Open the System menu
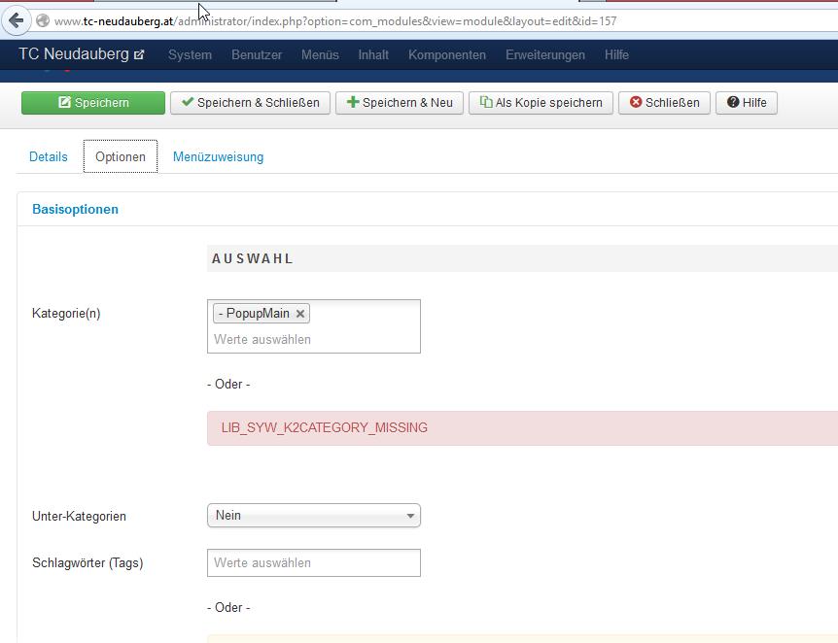This screenshot has height=643, width=838. (190, 55)
